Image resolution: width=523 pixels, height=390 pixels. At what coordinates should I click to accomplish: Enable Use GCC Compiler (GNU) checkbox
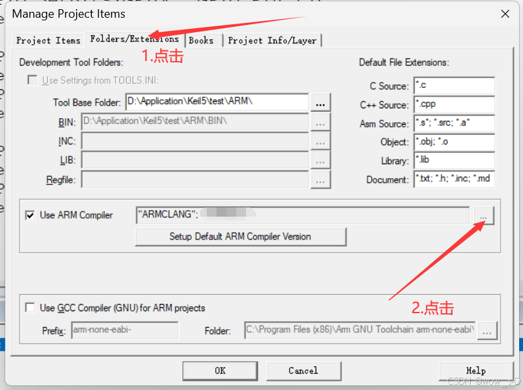[30, 307]
